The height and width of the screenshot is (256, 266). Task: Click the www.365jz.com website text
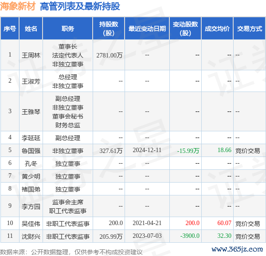click(x=237, y=249)
